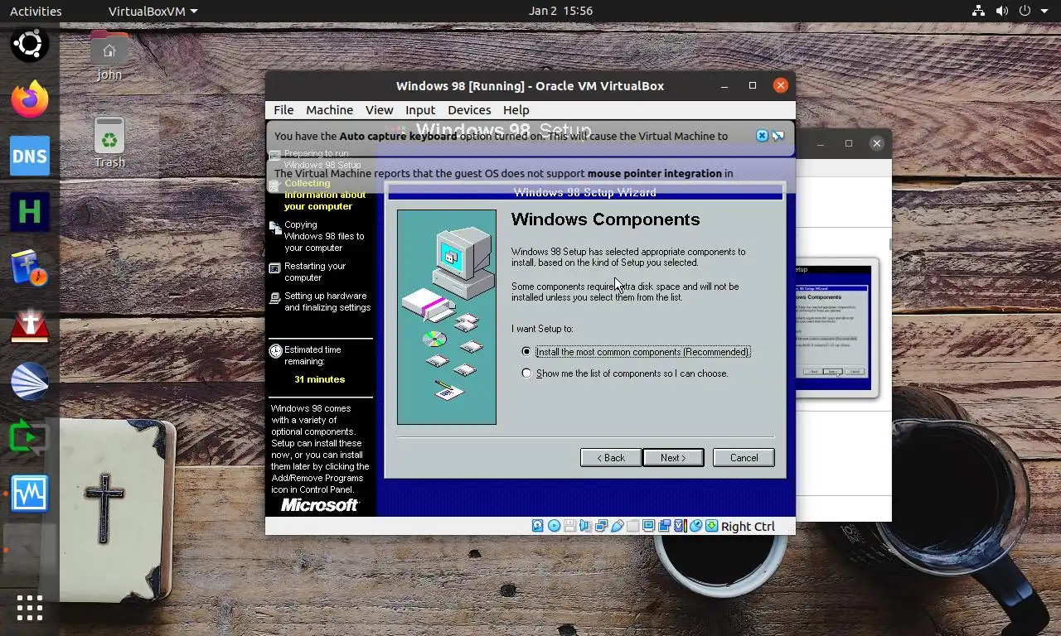The height and width of the screenshot is (636, 1061).
Task: Open the Bible book with clock dock icon
Action: click(x=30, y=268)
